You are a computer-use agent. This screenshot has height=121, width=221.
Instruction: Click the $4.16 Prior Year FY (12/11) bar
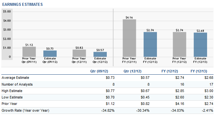pos(129,38)
